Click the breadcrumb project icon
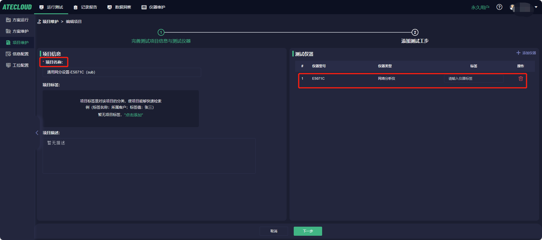Image resolution: width=542 pixels, height=240 pixels. coord(39,22)
